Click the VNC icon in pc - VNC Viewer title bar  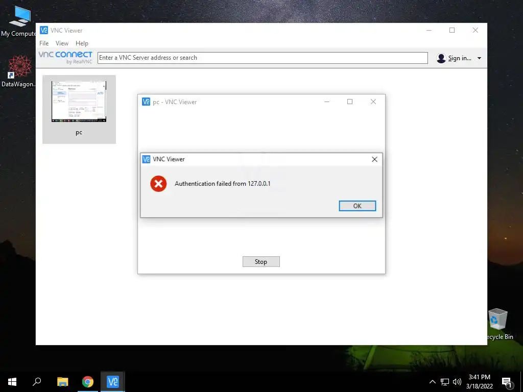(146, 102)
